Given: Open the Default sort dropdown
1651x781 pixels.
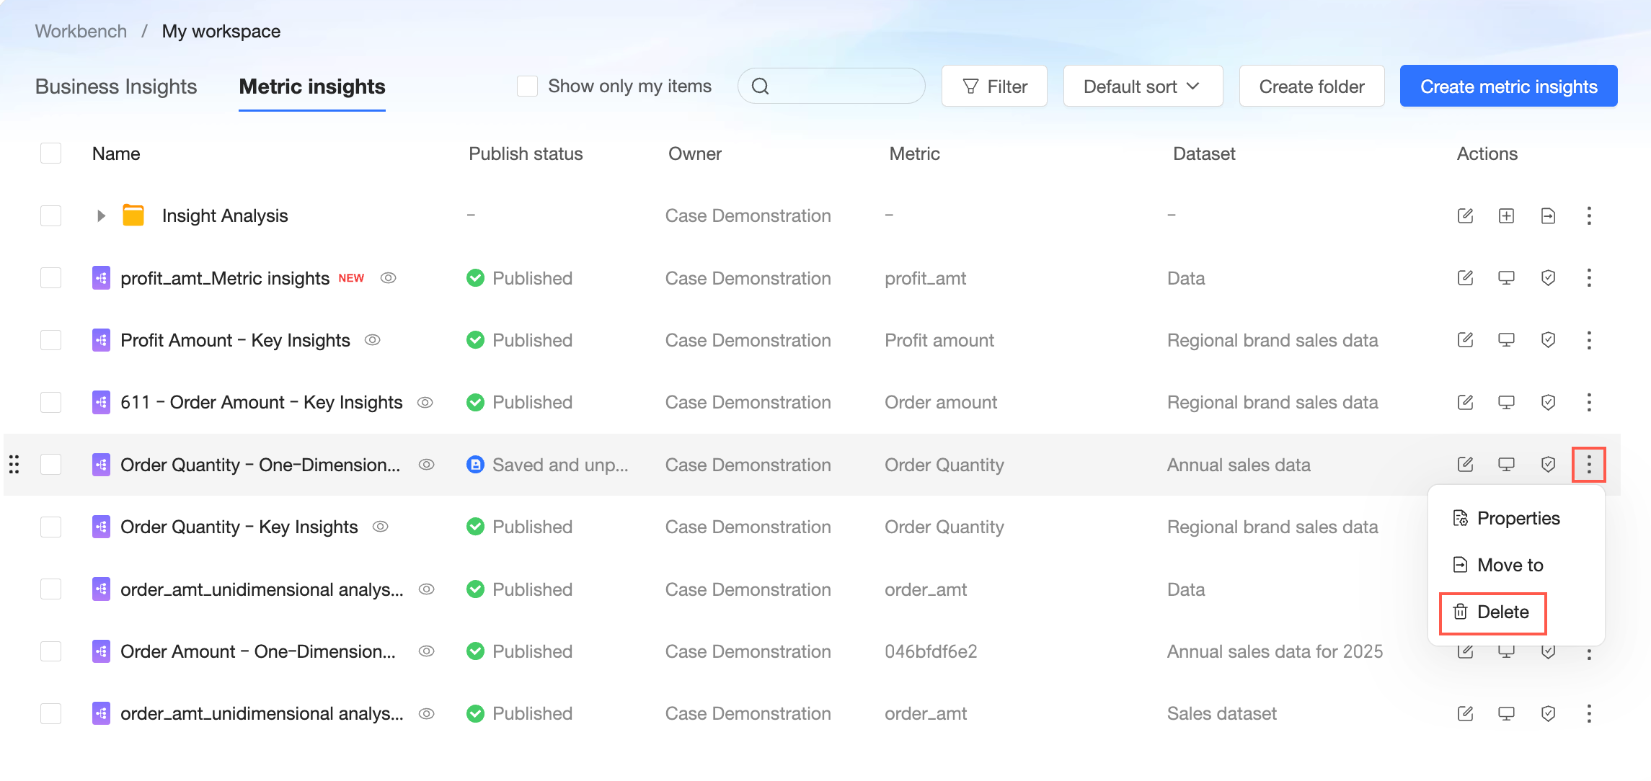Looking at the screenshot, I should [x=1142, y=86].
